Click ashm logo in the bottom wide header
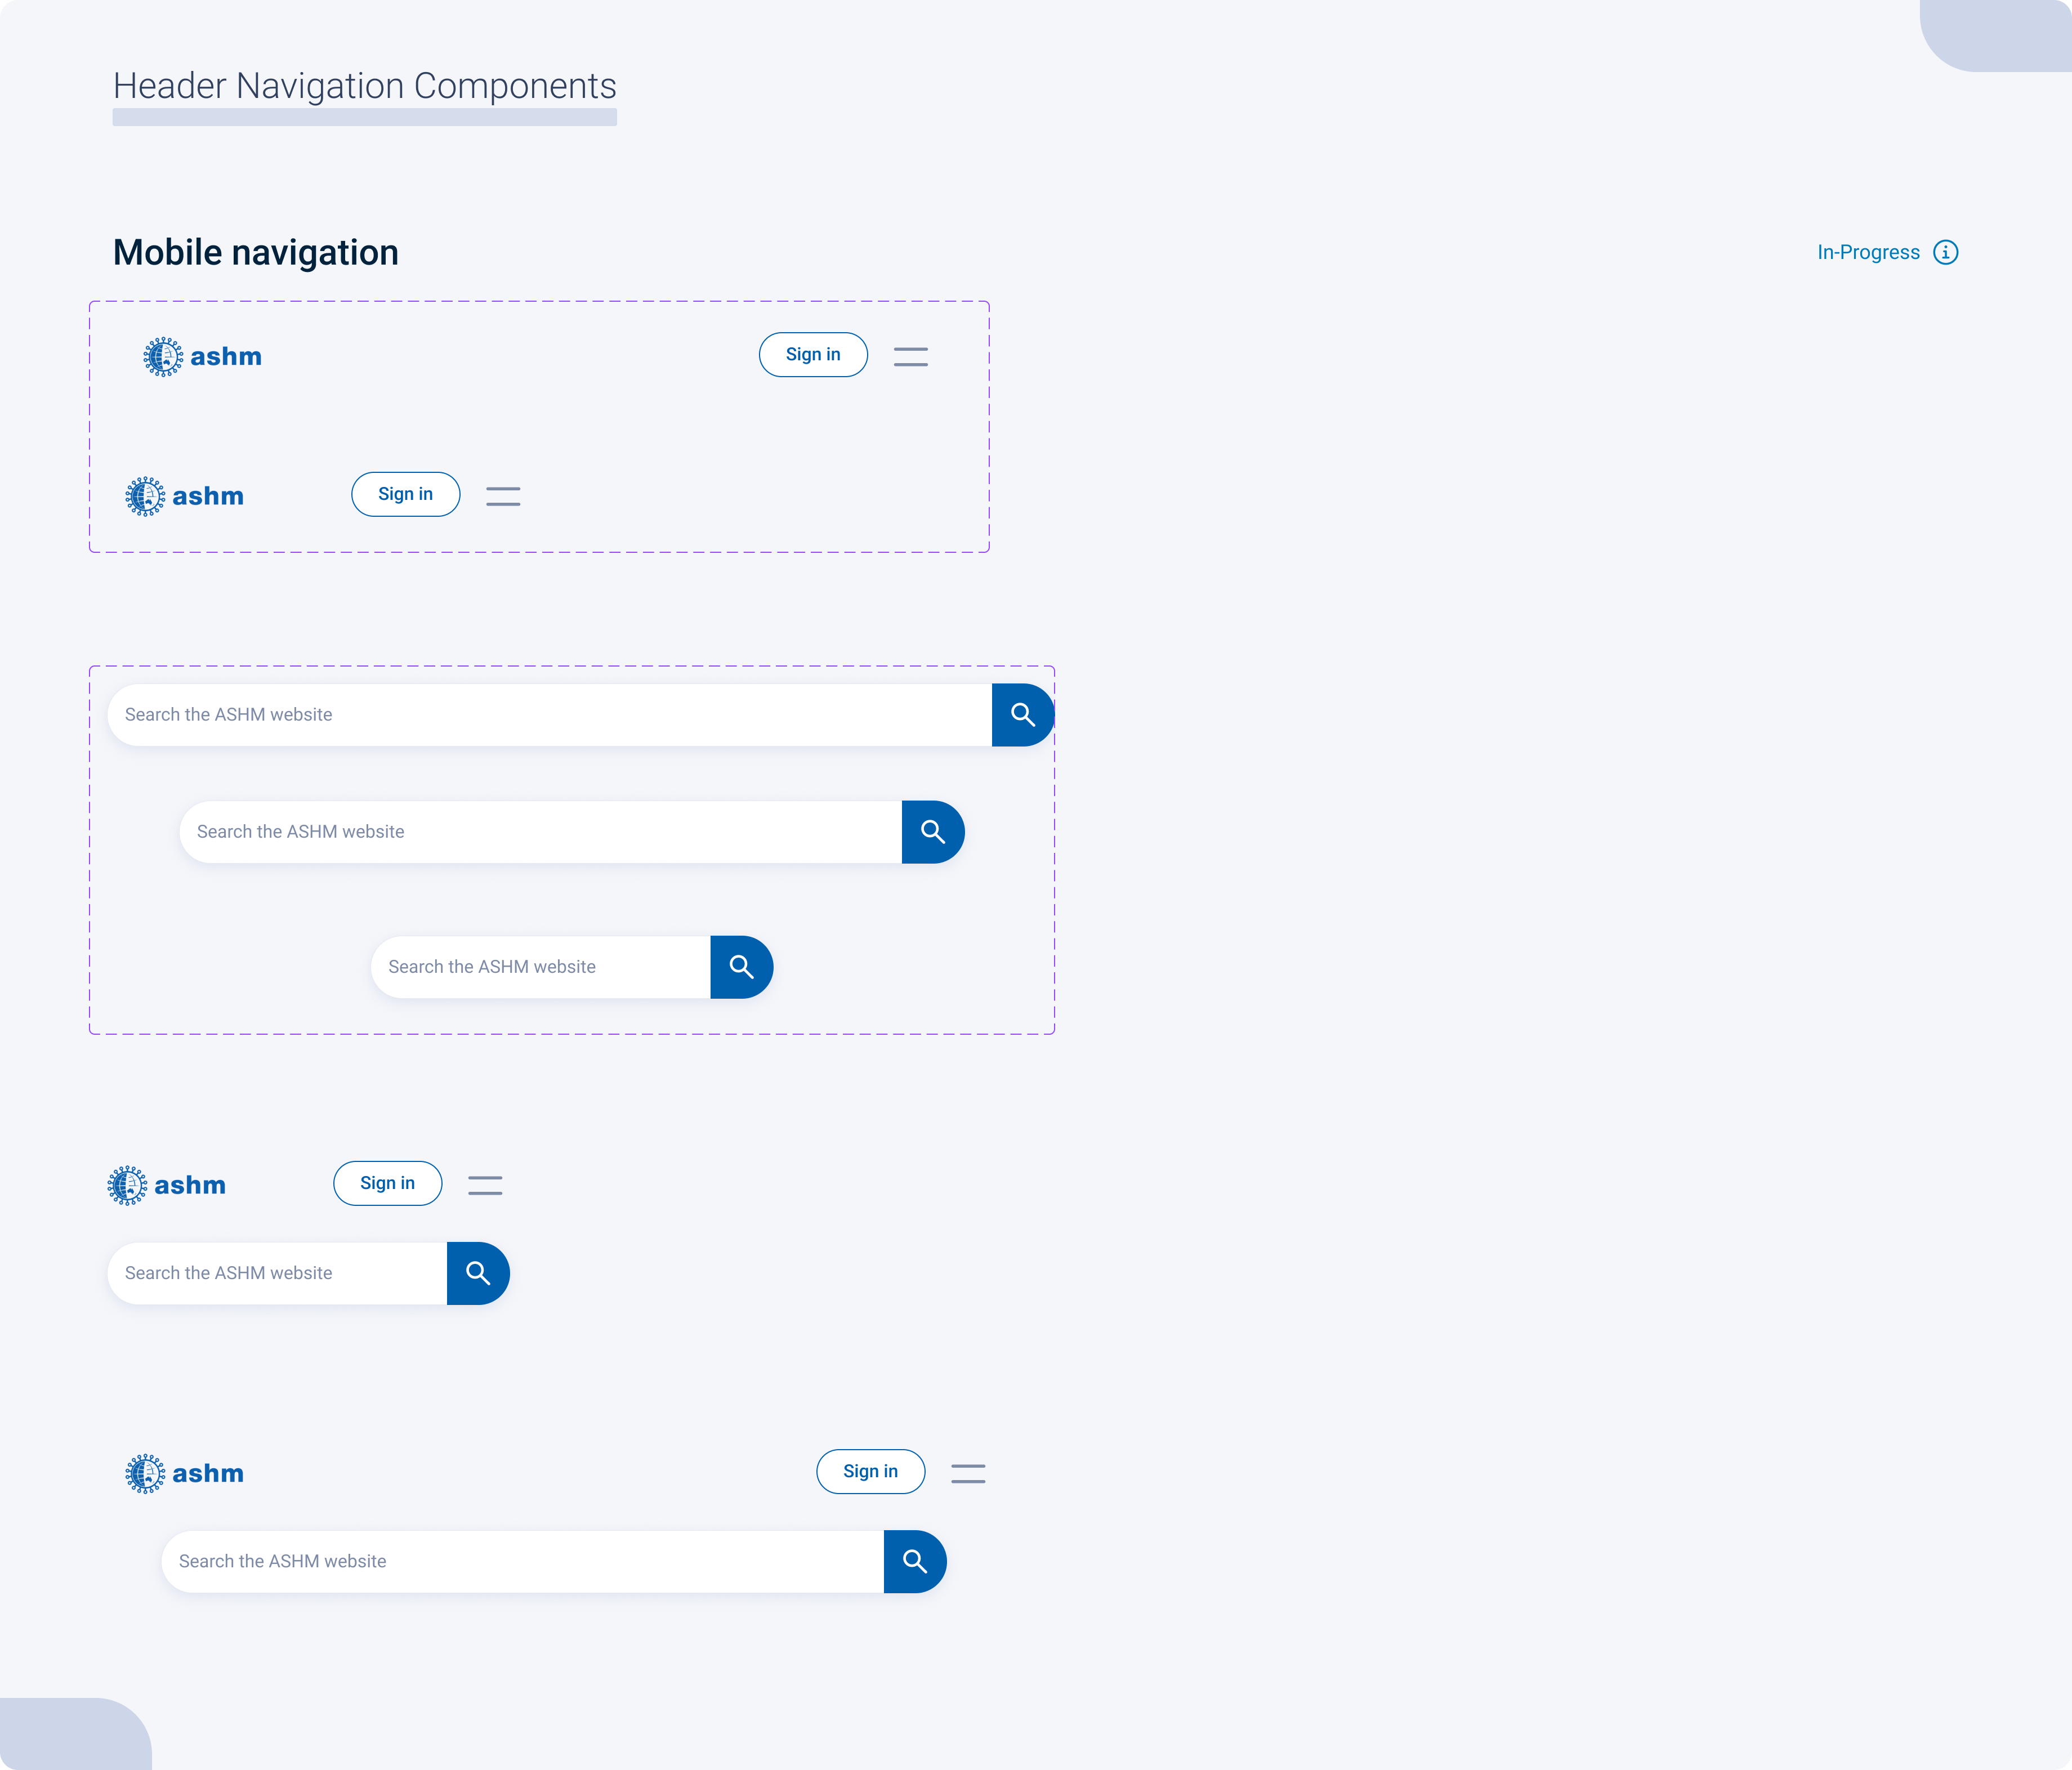Screen dimensions: 2072x1770 [184, 1473]
